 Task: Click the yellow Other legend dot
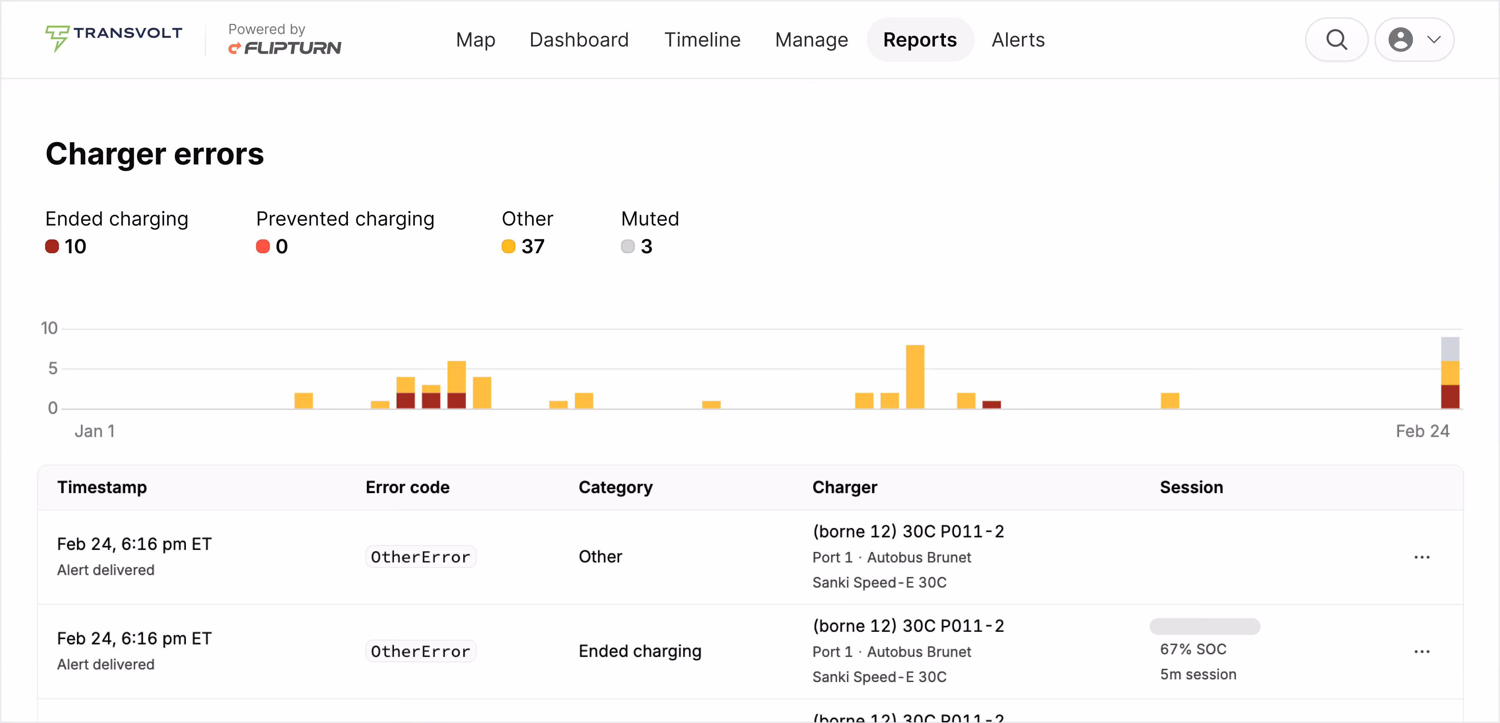click(509, 246)
